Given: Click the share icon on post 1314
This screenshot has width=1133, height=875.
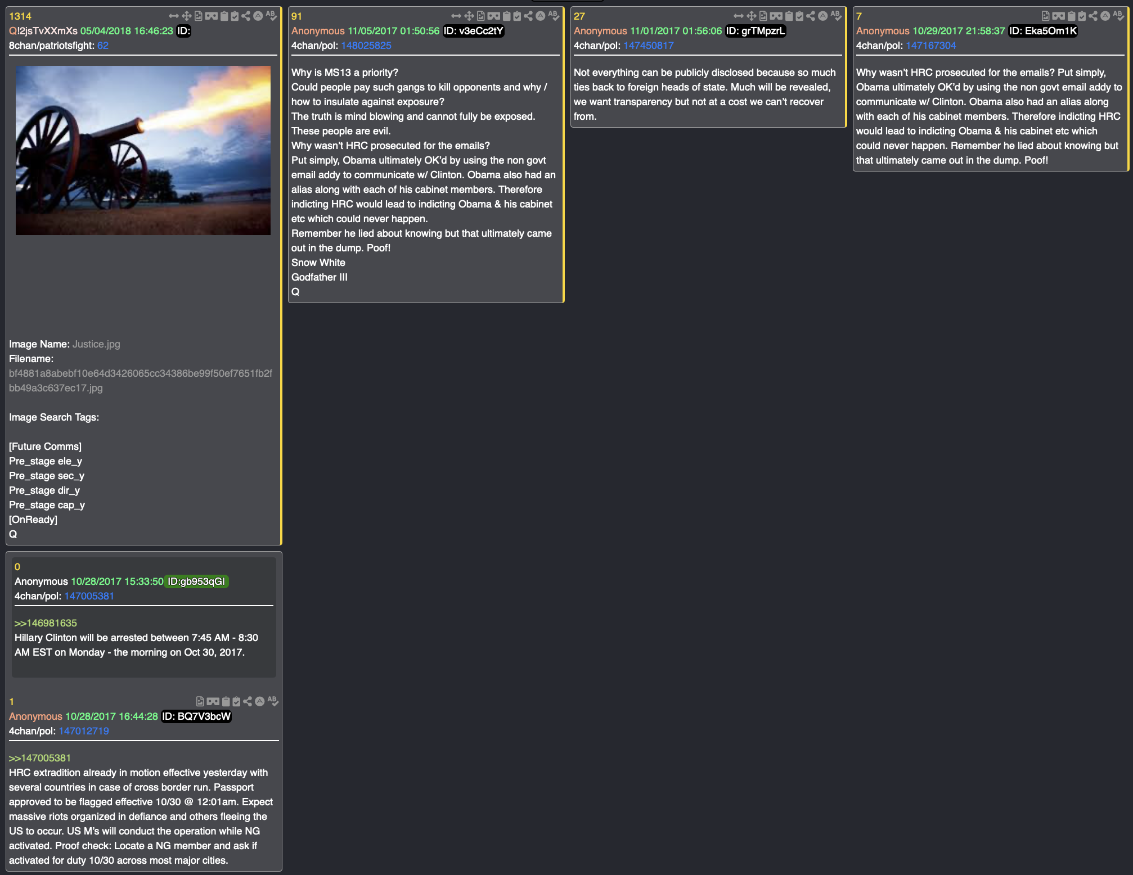Looking at the screenshot, I should click(x=246, y=16).
